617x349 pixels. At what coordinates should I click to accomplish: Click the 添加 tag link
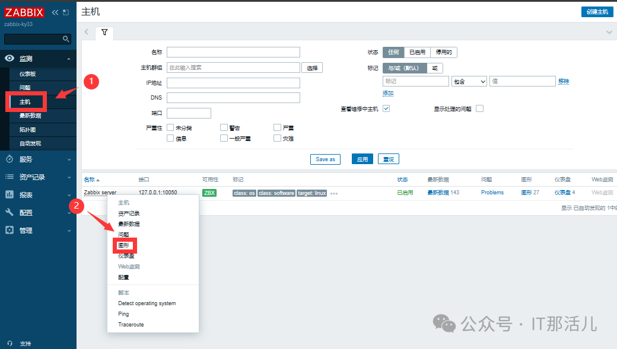[388, 93]
